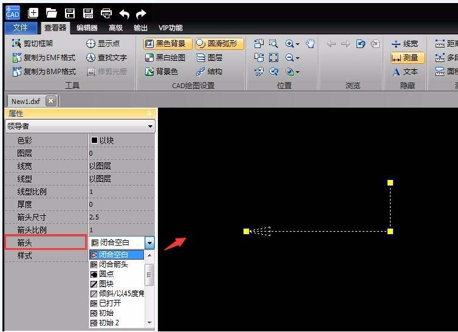Click the 显示点 tool

pyautogui.click(x=103, y=44)
